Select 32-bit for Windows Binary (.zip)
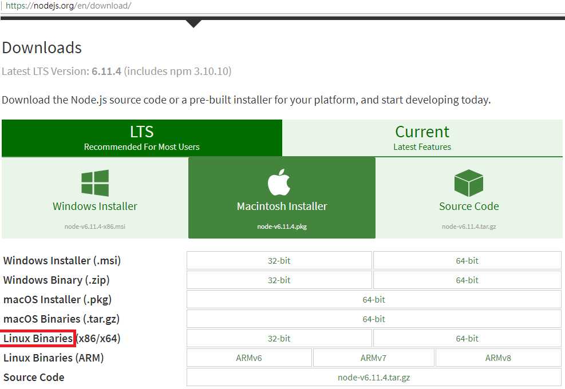565x389 pixels. click(279, 280)
